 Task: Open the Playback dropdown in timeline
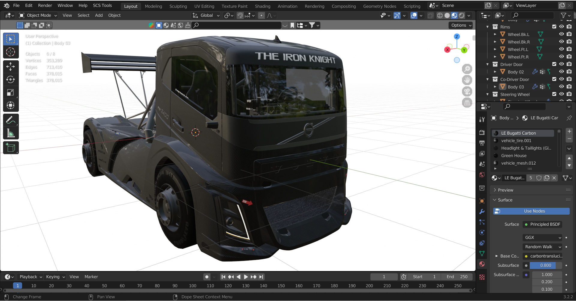coord(30,277)
